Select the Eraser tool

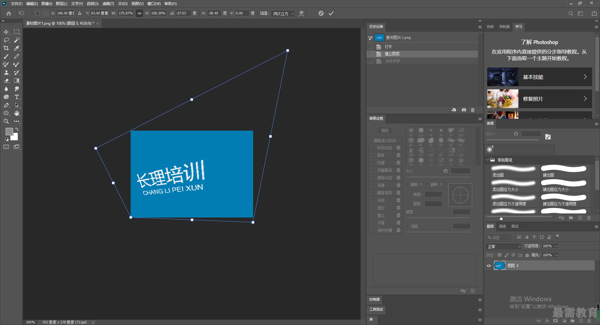point(6,81)
